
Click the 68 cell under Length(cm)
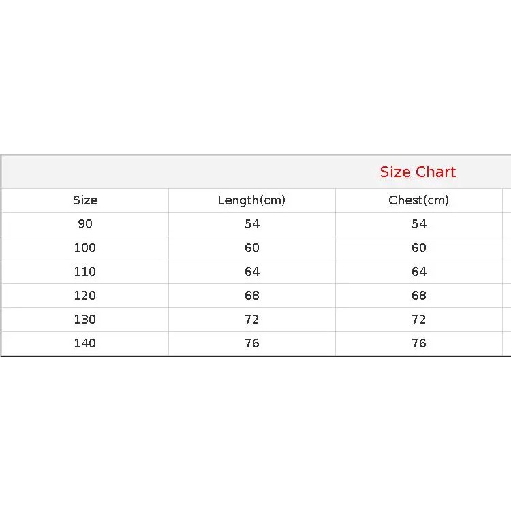tap(252, 296)
